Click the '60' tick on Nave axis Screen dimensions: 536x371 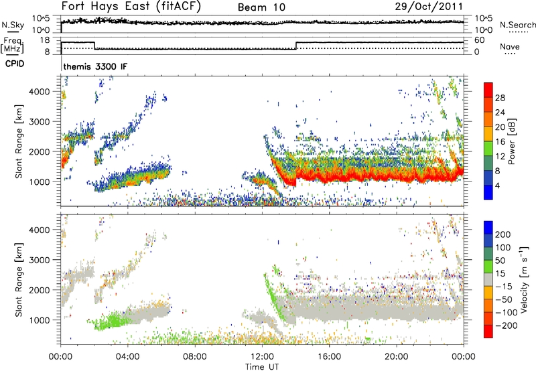point(479,40)
